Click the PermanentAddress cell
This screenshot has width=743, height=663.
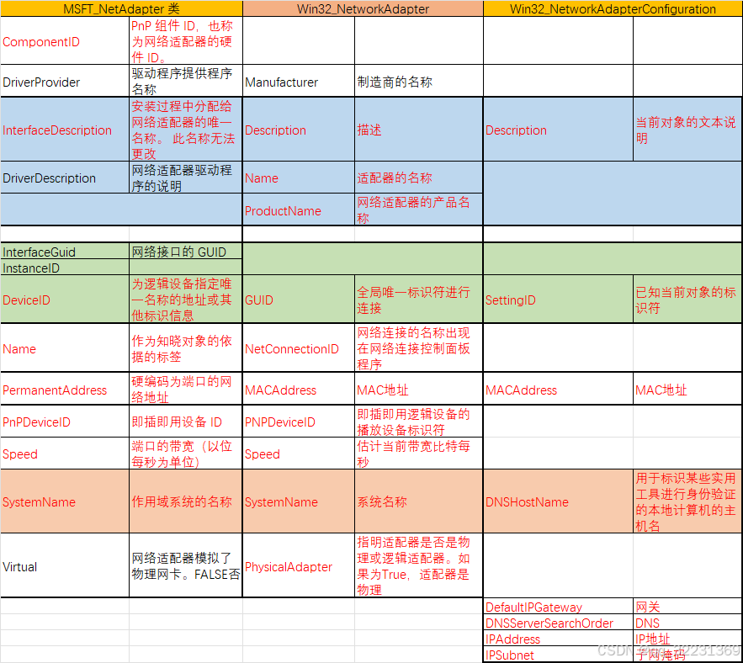pos(65,389)
